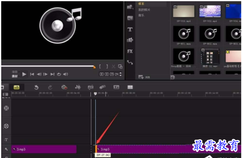Step back with the Previous frame button
The width and height of the screenshot is (242, 158).
tap(39, 74)
